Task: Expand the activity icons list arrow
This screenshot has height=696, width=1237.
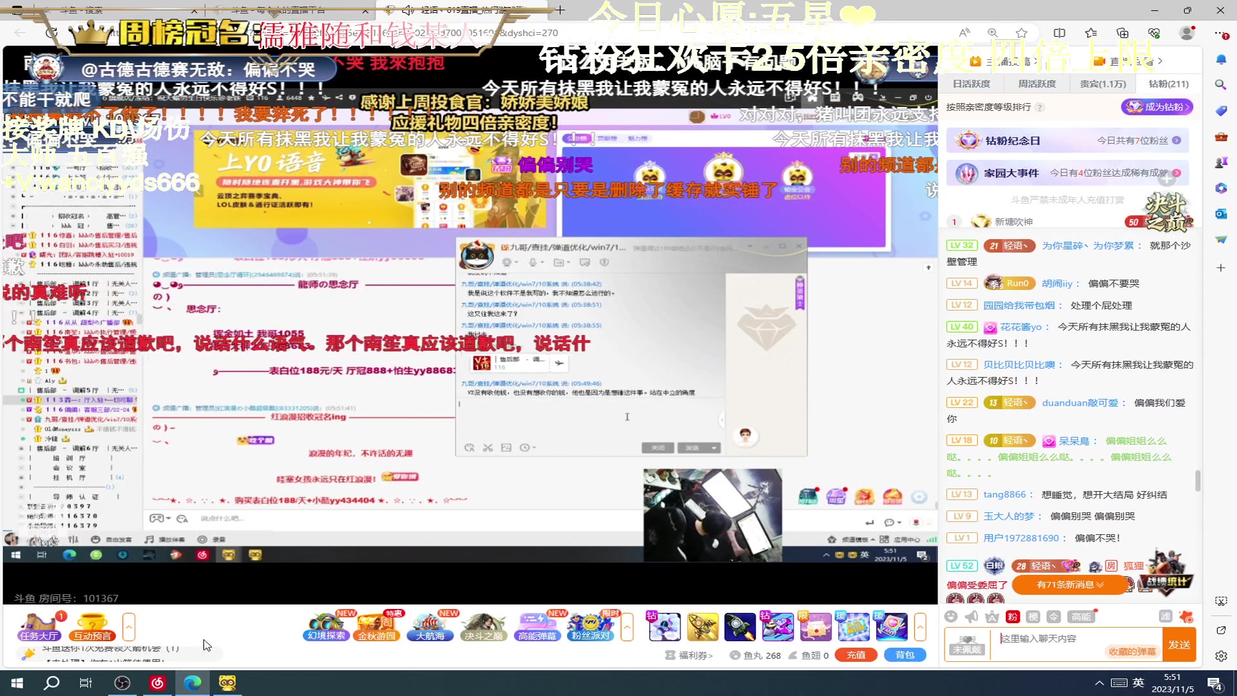Action: 627,626
